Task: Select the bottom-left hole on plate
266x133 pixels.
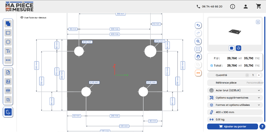Action: point(86,92)
